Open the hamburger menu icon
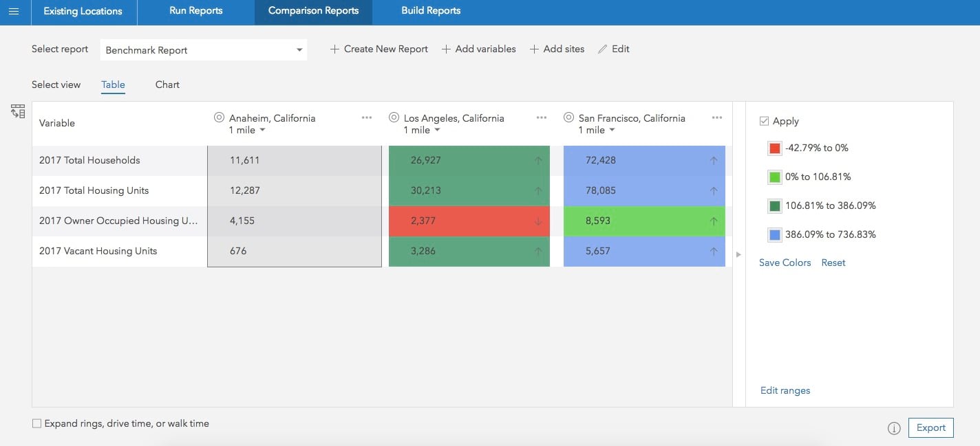The image size is (980, 446). (x=14, y=12)
